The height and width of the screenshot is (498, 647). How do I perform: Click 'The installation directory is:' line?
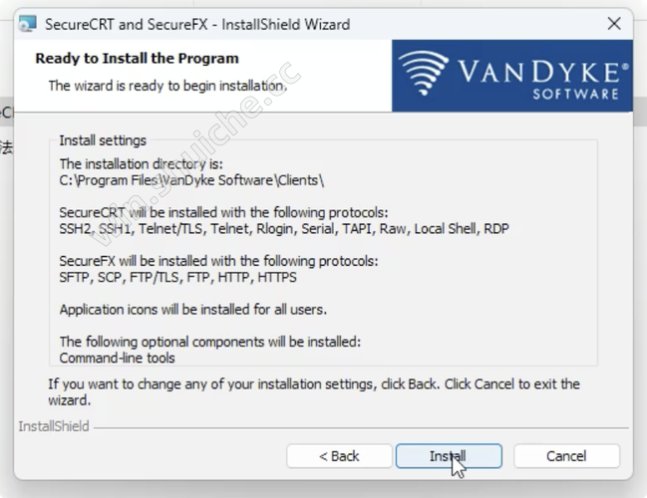[142, 164]
